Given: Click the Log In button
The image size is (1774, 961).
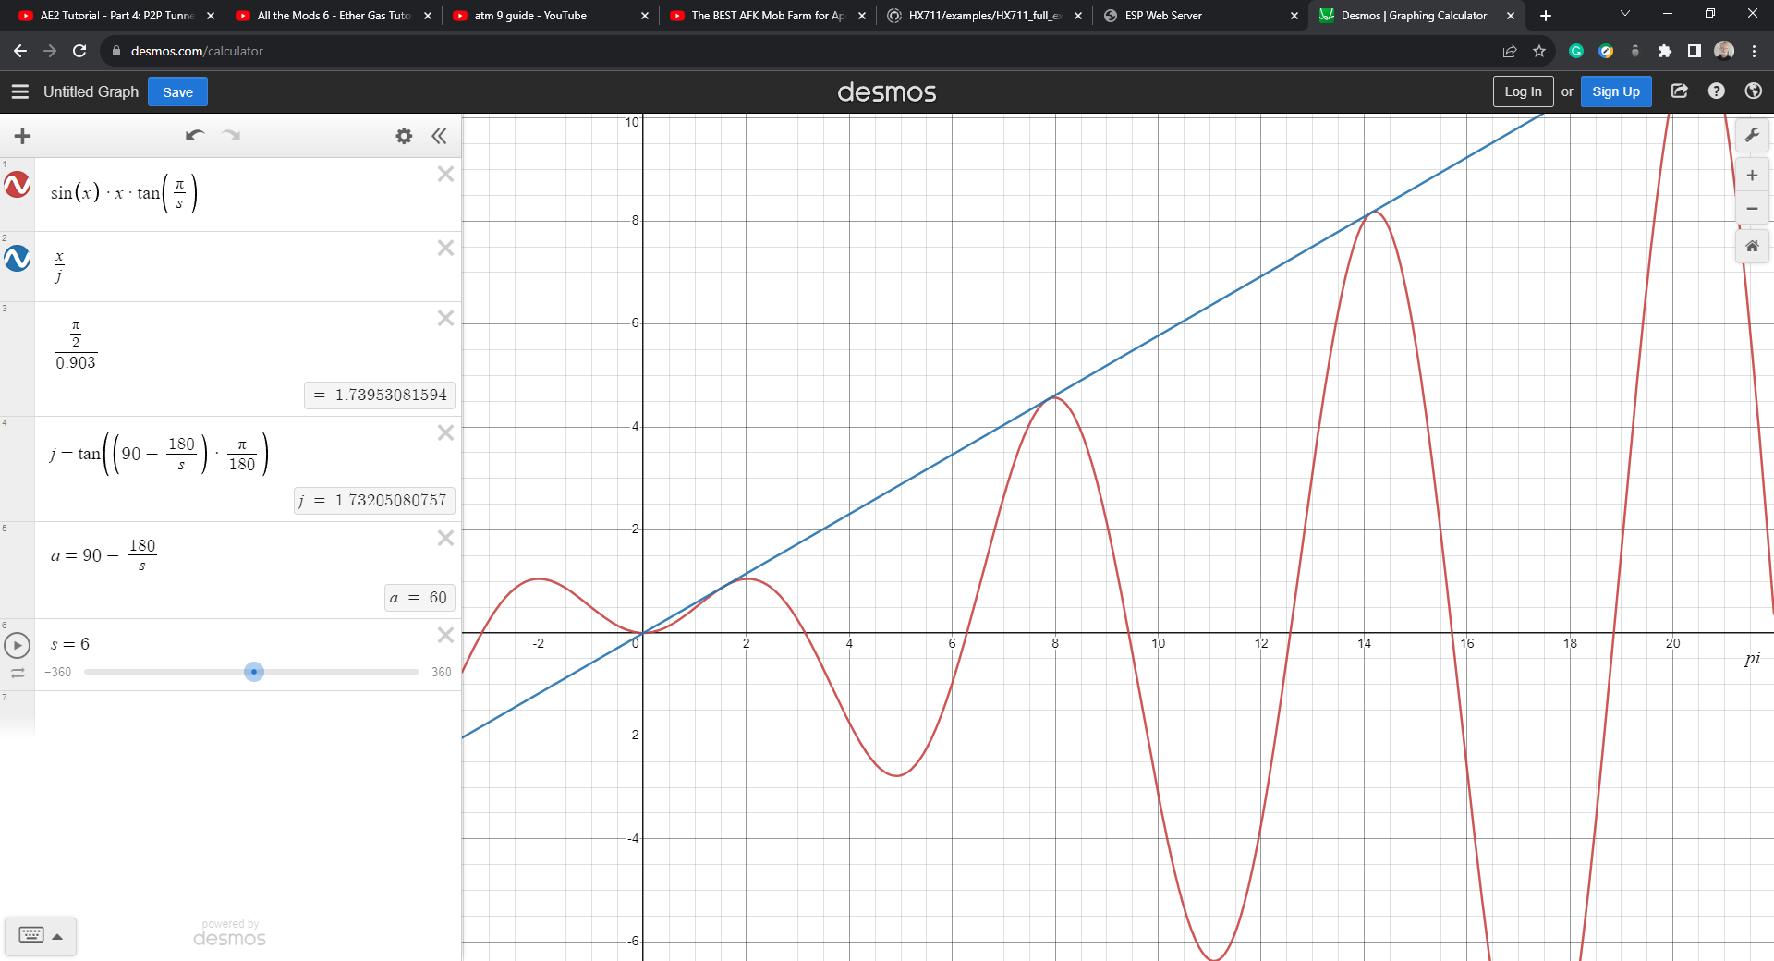Looking at the screenshot, I should 1522,91.
